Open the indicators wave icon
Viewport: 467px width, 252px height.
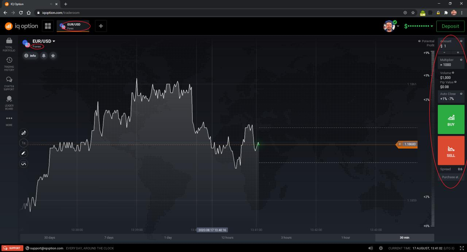pyautogui.click(x=24, y=164)
